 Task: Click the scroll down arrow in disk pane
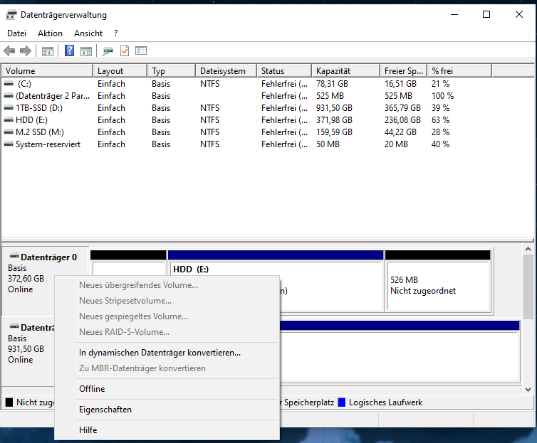(x=528, y=390)
